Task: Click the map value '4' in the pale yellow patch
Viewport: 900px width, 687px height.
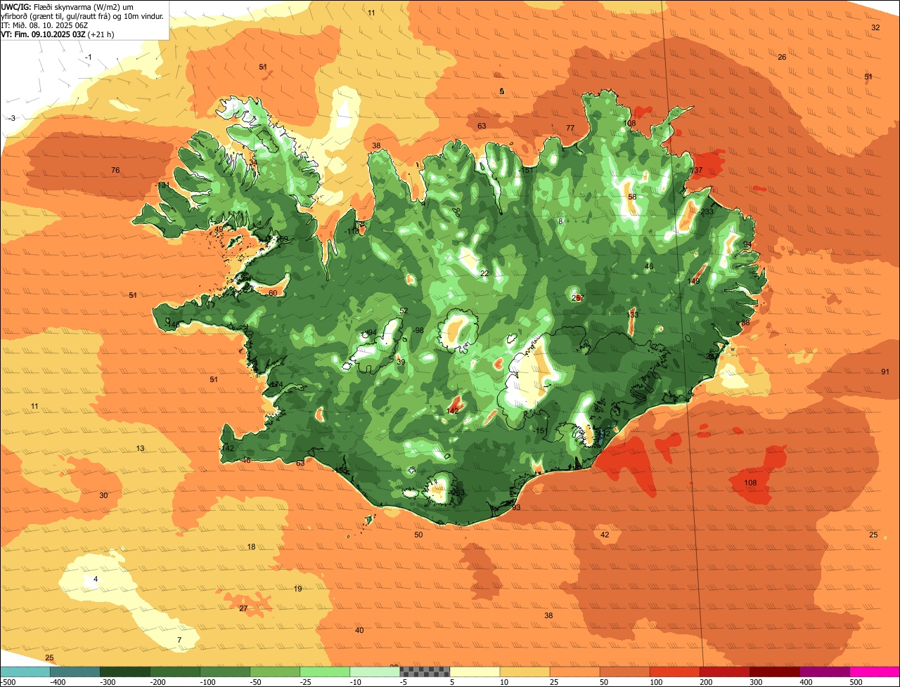Action: click(96, 580)
